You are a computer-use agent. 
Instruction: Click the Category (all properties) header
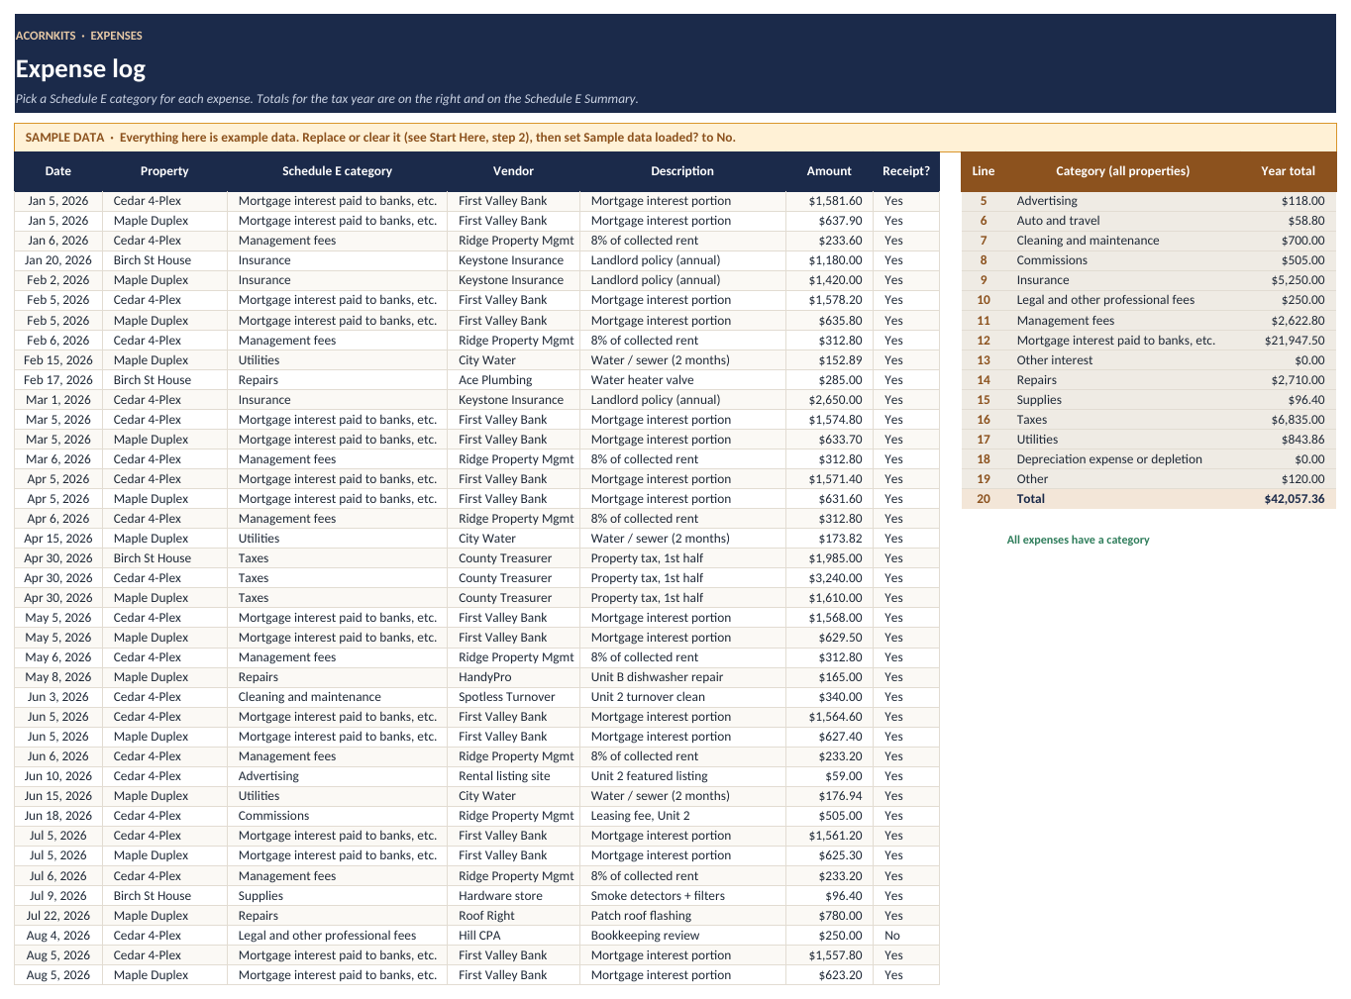1123,171
